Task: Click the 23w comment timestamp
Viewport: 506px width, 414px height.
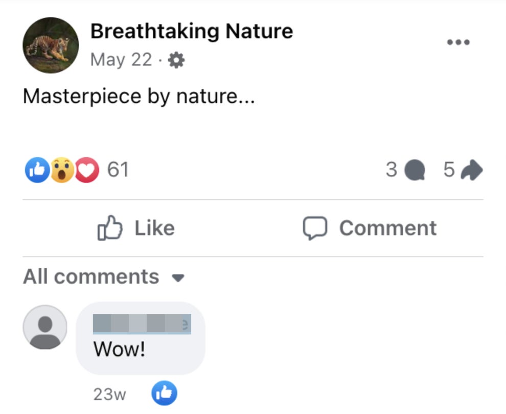Action: [109, 394]
